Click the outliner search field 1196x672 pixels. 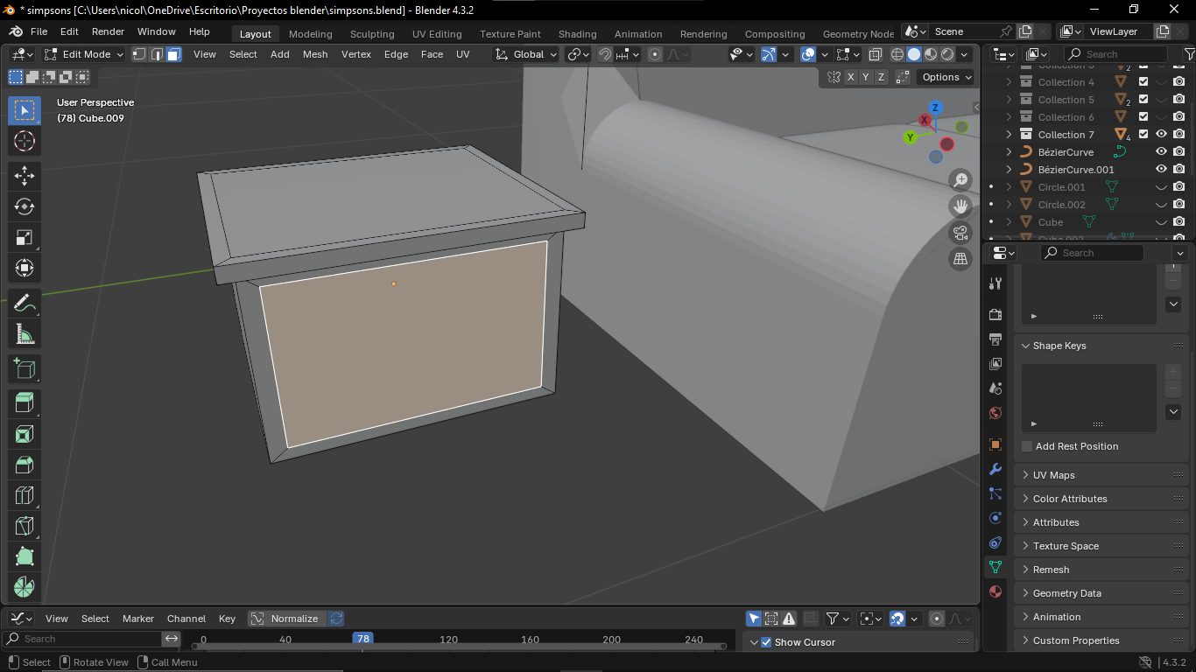pos(1115,54)
